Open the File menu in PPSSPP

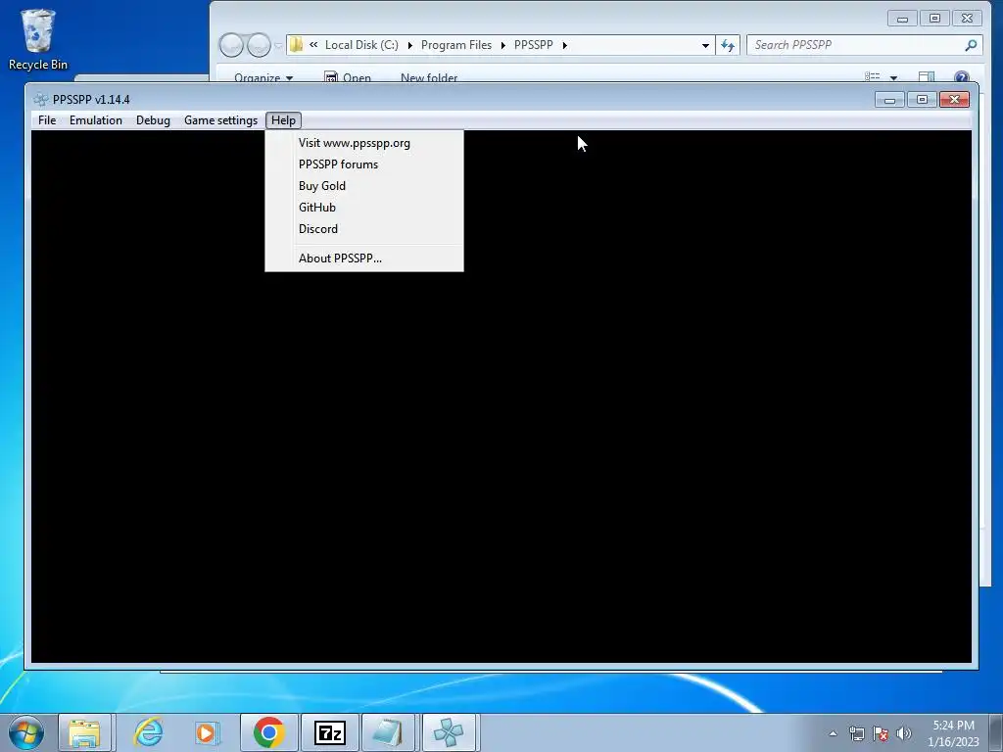pos(47,120)
